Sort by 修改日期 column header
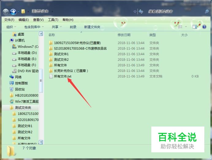 [124, 35]
